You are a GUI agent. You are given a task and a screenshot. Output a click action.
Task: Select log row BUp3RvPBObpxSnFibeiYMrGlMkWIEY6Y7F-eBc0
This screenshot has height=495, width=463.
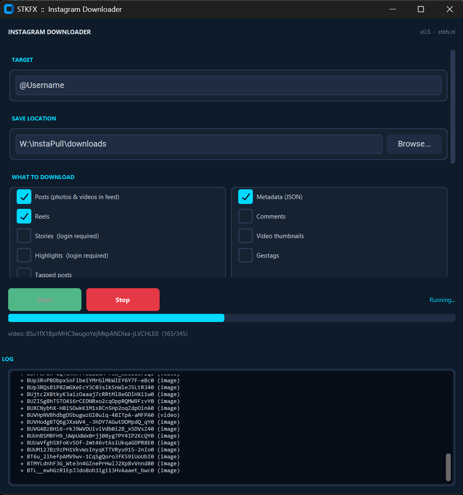[100, 380]
